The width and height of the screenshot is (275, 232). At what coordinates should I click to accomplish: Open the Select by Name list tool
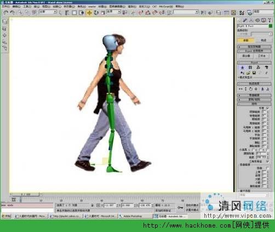[x=67, y=13]
